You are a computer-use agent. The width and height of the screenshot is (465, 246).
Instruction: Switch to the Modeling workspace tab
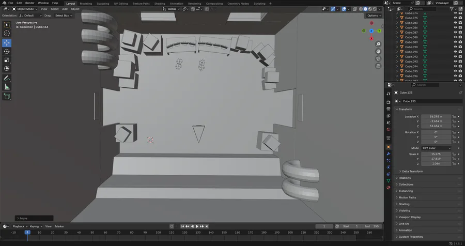[86, 4]
